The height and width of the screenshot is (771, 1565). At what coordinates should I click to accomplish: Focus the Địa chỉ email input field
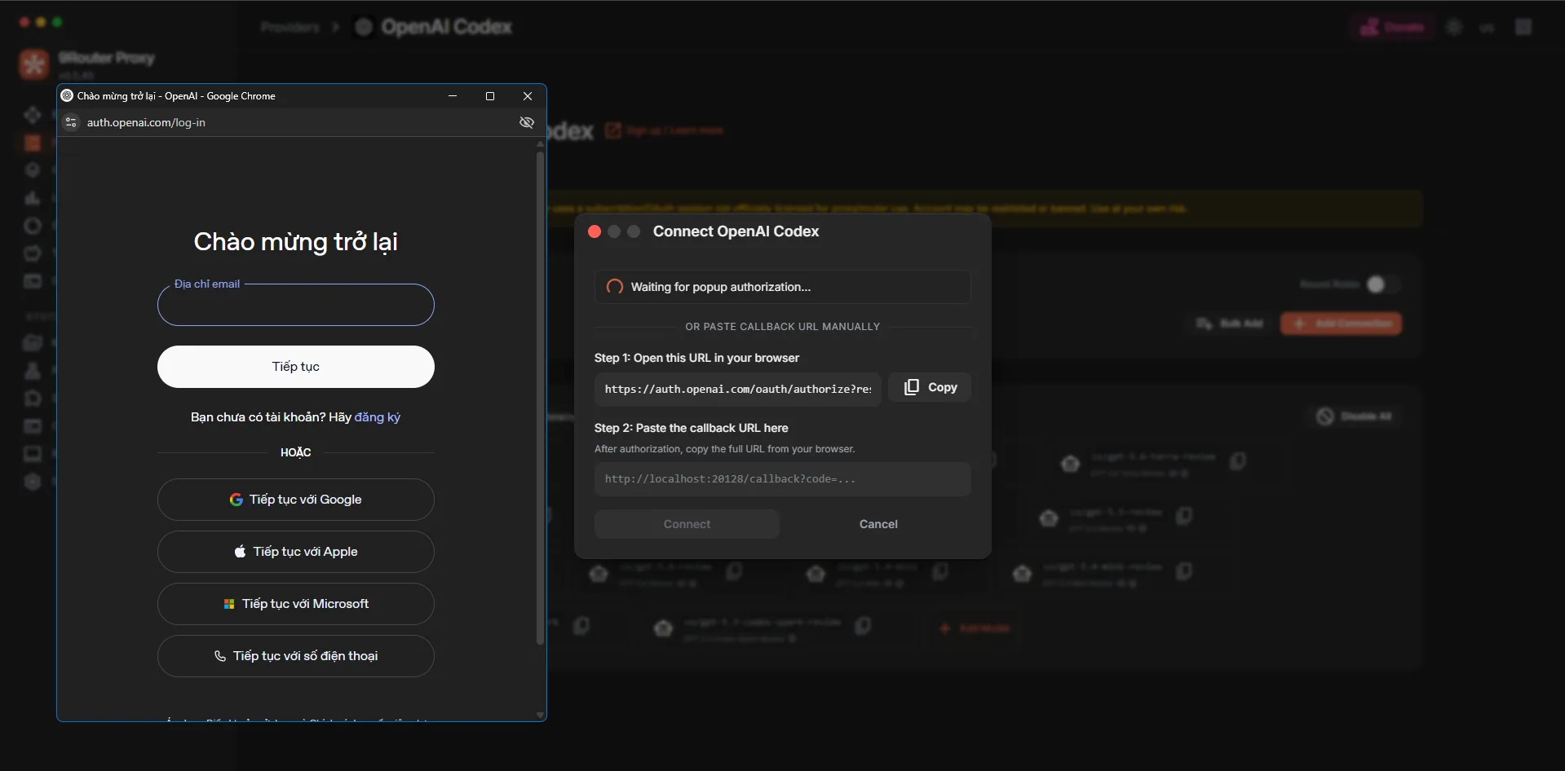tap(296, 305)
